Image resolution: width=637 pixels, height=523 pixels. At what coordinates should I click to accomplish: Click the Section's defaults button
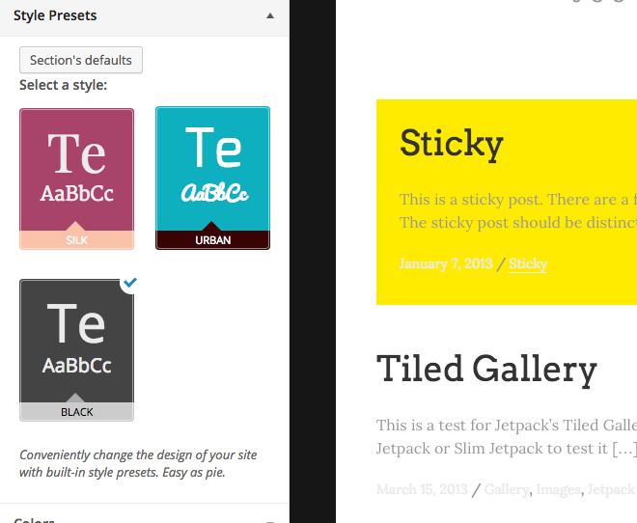click(81, 60)
